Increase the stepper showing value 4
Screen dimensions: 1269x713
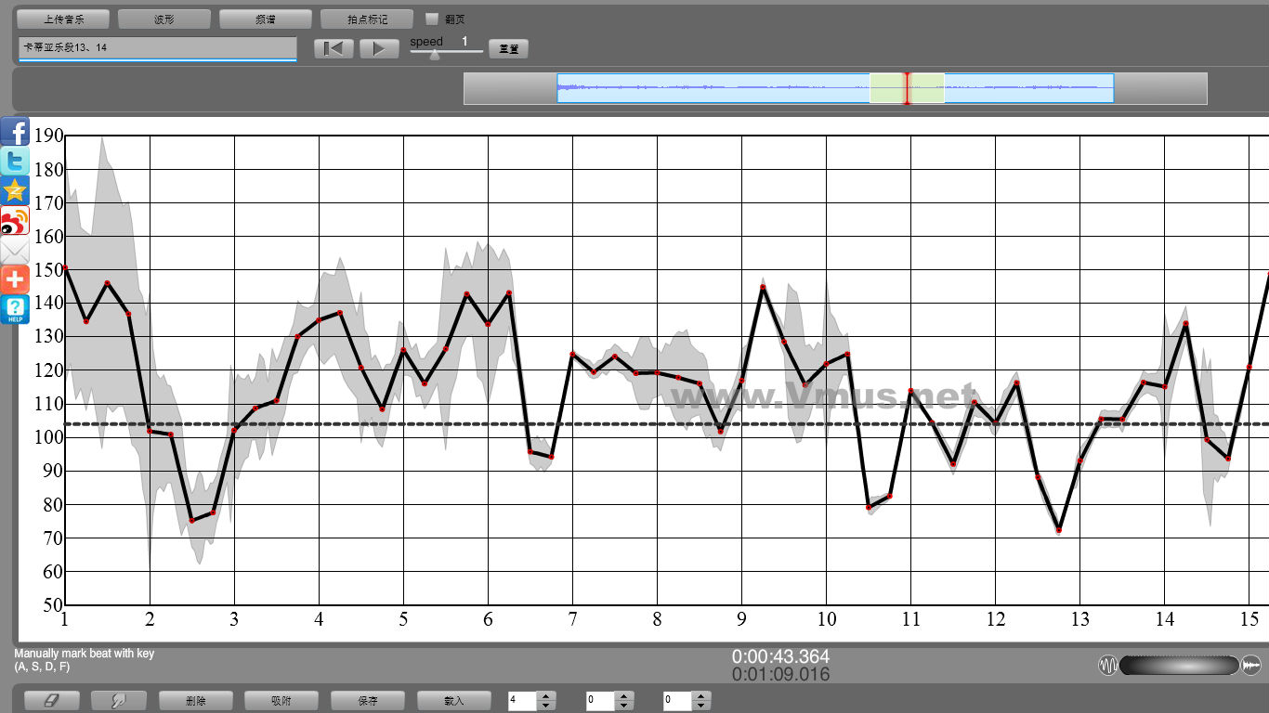[x=546, y=696]
